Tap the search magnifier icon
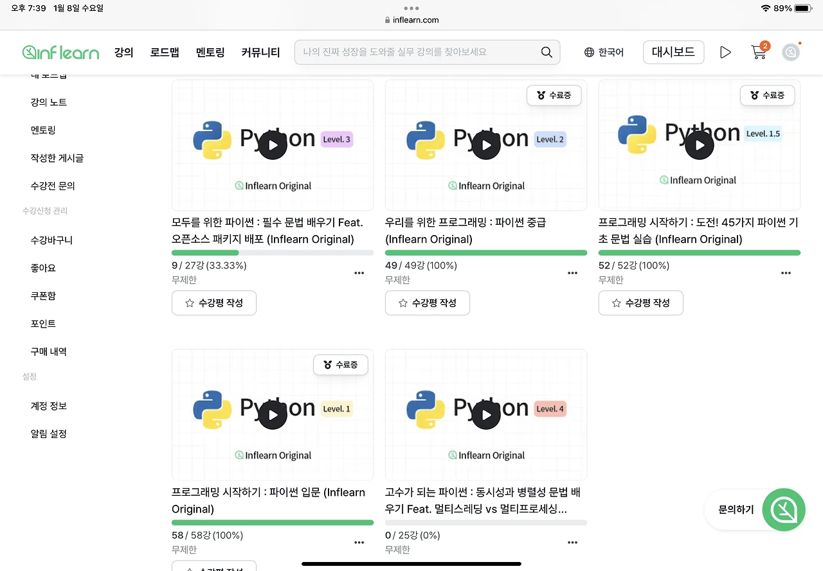 547,53
